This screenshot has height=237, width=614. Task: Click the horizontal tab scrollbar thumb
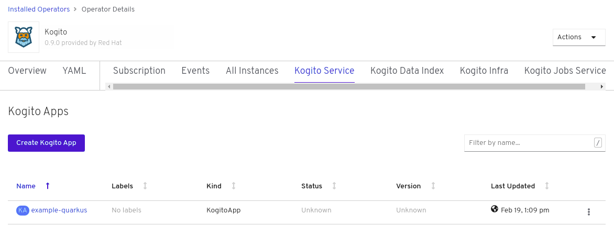pyautogui.click(x=349, y=86)
